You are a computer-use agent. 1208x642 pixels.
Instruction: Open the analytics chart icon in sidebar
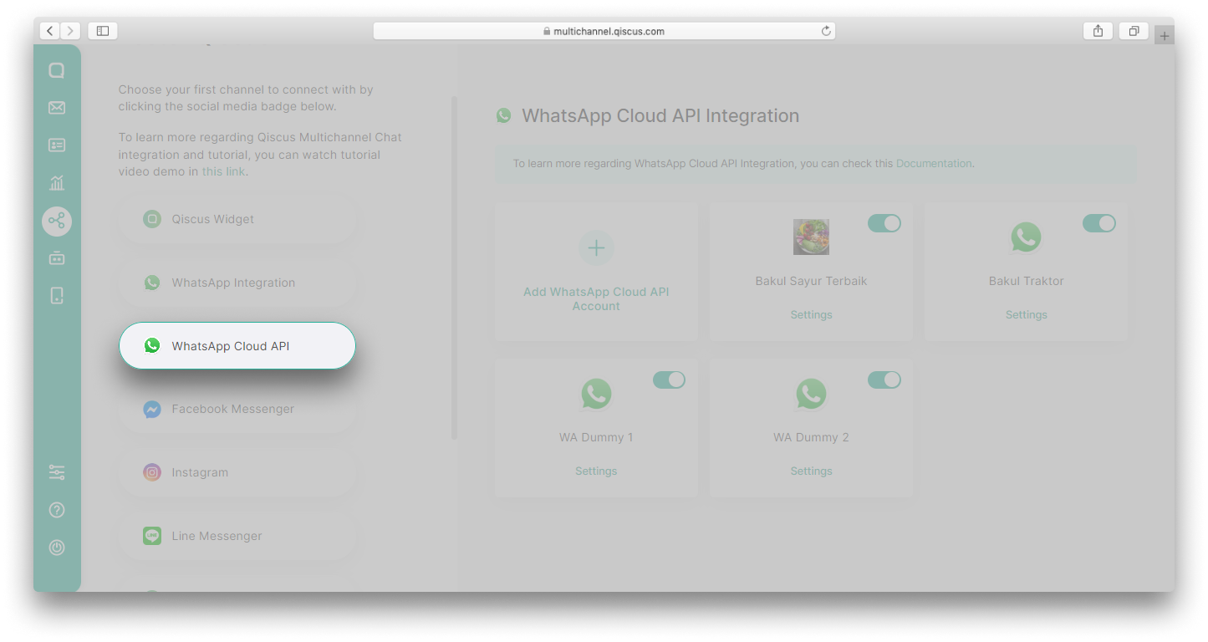click(57, 183)
